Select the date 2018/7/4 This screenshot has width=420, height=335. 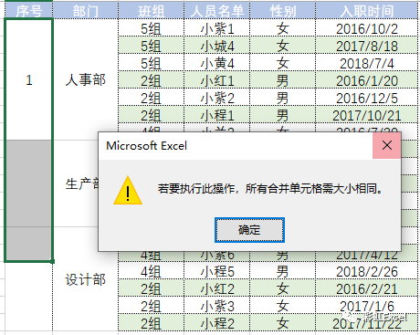(x=367, y=63)
